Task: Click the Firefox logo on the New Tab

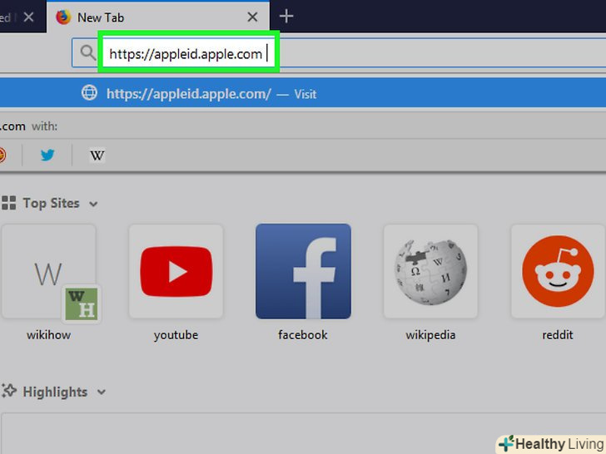Action: [x=63, y=17]
